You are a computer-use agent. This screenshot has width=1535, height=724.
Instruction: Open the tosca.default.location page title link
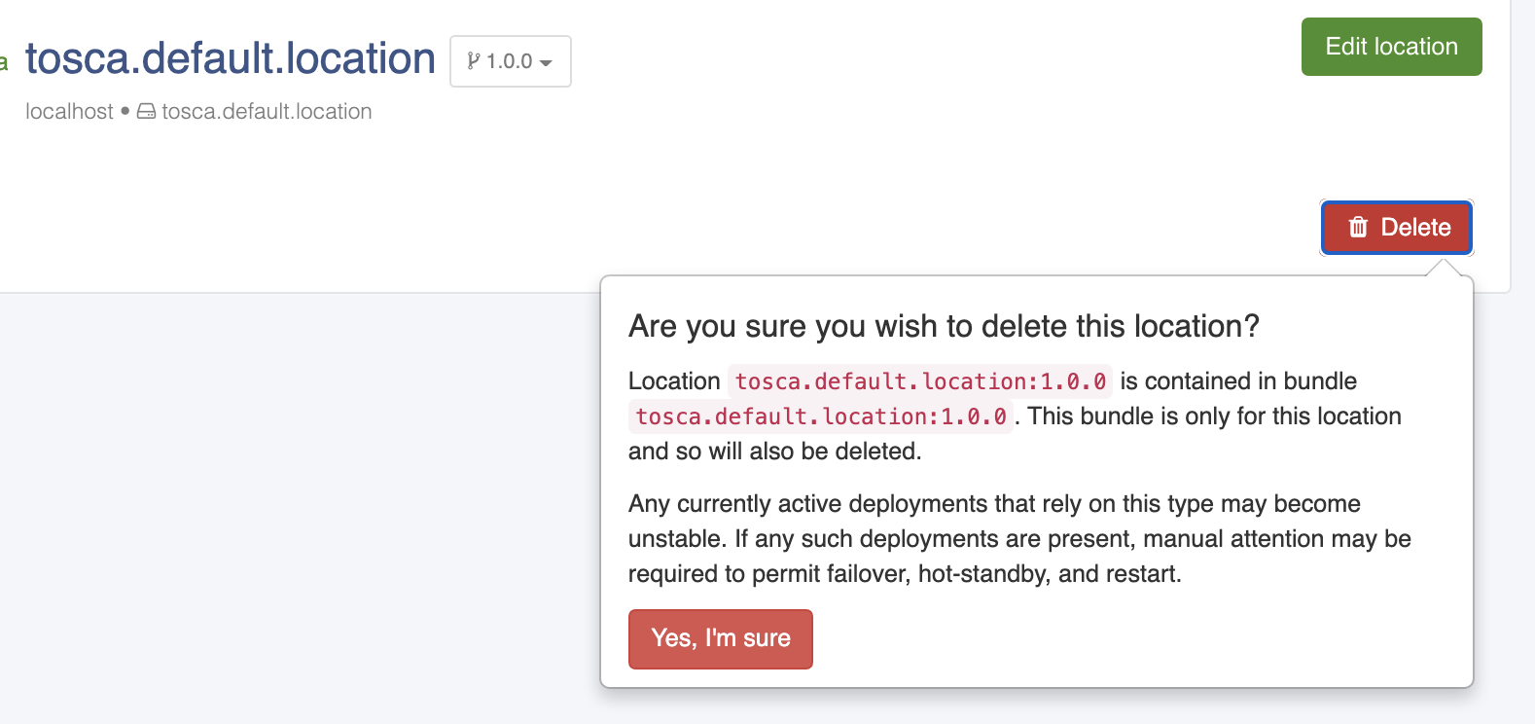[x=231, y=58]
